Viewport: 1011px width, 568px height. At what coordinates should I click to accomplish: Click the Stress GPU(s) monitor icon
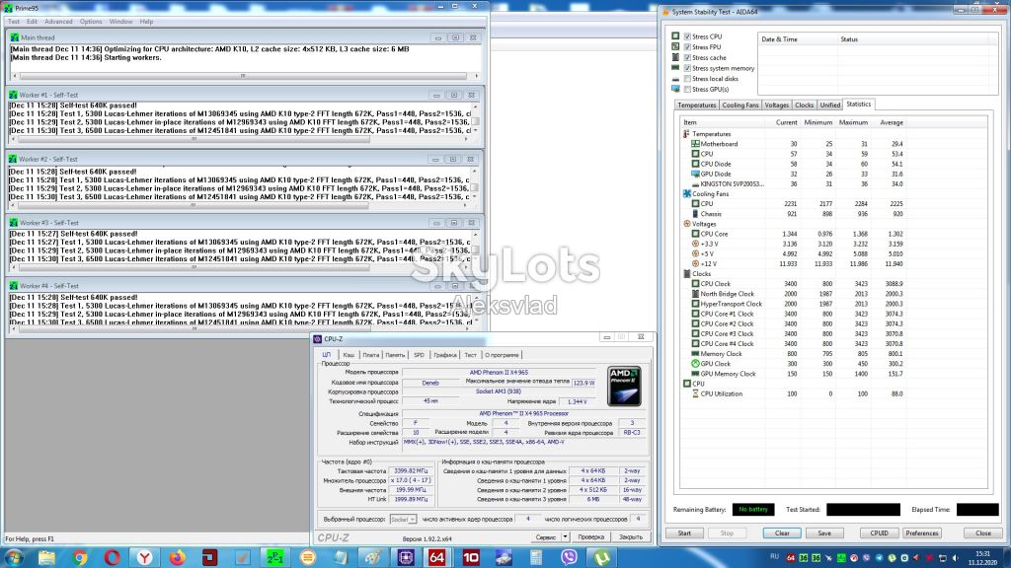coord(675,89)
